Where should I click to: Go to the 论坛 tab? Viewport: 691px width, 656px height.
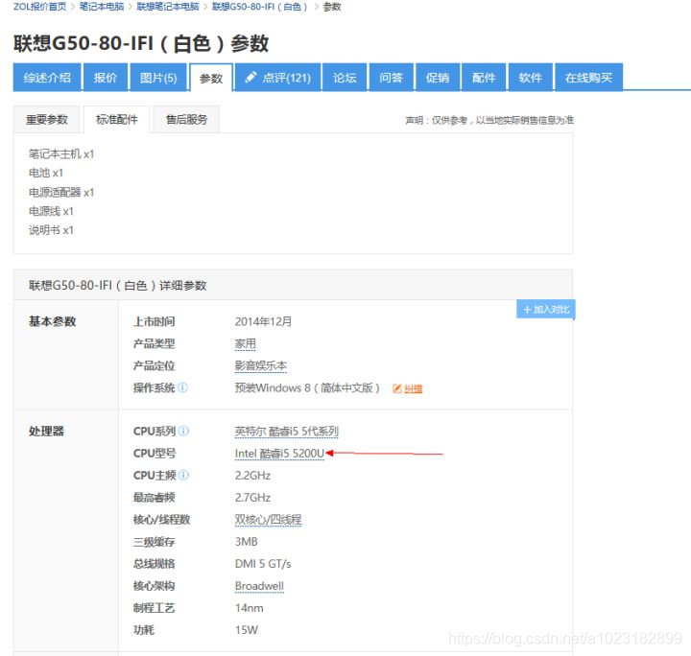pos(345,78)
